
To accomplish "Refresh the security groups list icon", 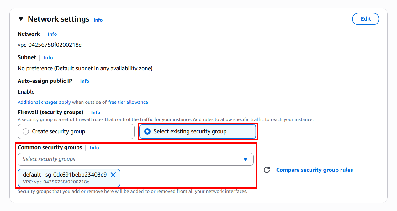I will coord(267,170).
